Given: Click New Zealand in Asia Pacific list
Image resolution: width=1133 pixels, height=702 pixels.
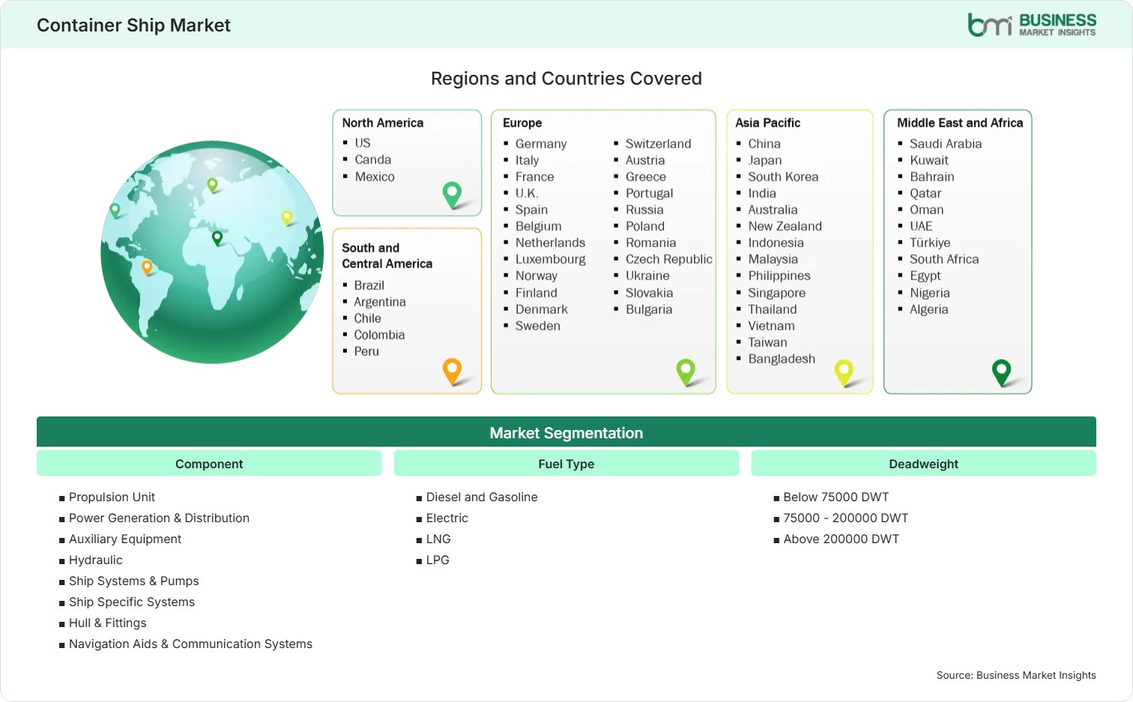Looking at the screenshot, I should [x=785, y=226].
